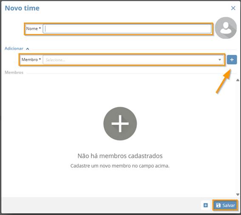Click the scrollbar up arrow
The width and height of the screenshot is (241, 215).
tap(238, 80)
